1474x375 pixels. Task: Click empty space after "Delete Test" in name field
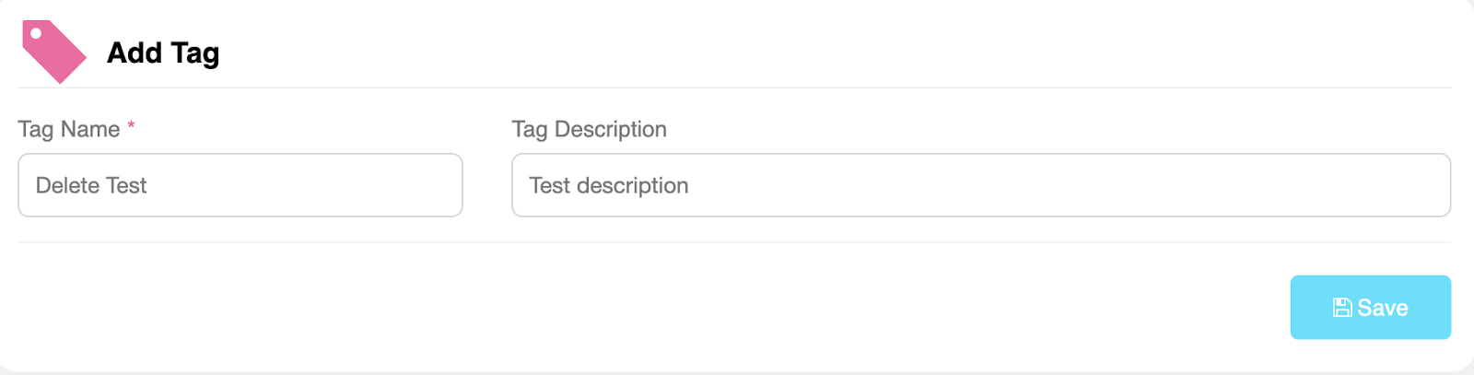click(313, 185)
